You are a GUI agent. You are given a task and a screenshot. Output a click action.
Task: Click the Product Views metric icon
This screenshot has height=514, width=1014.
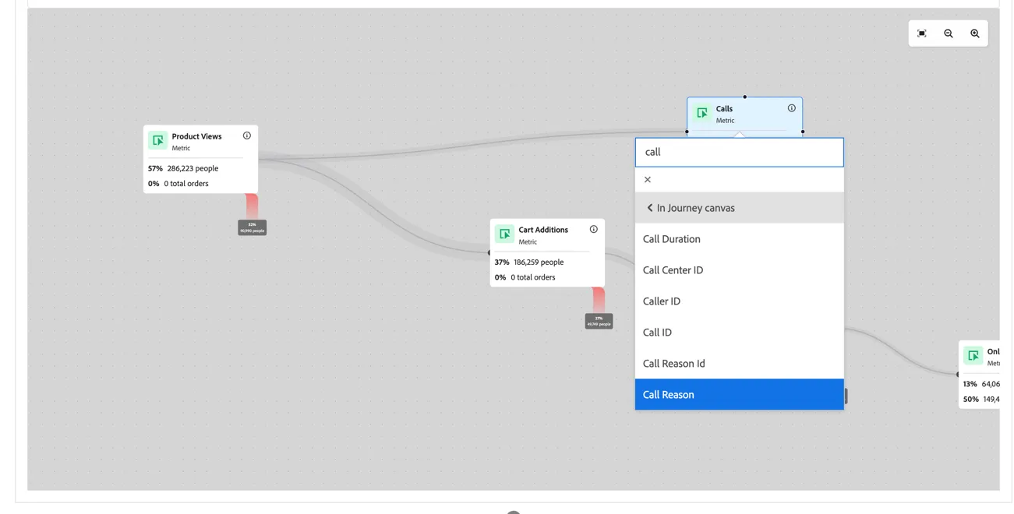pyautogui.click(x=158, y=141)
